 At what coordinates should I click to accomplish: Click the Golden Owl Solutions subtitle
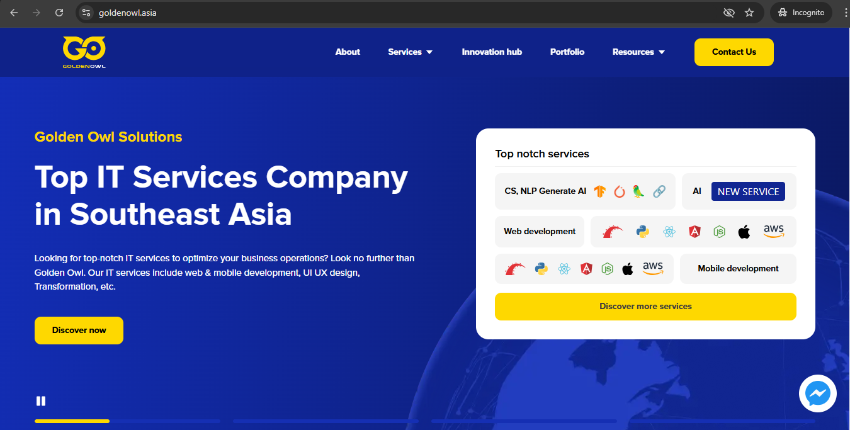(108, 137)
